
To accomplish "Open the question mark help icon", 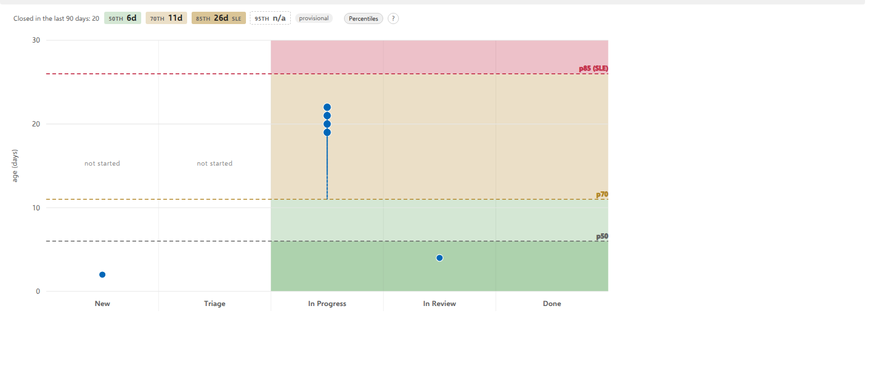I will pos(393,18).
